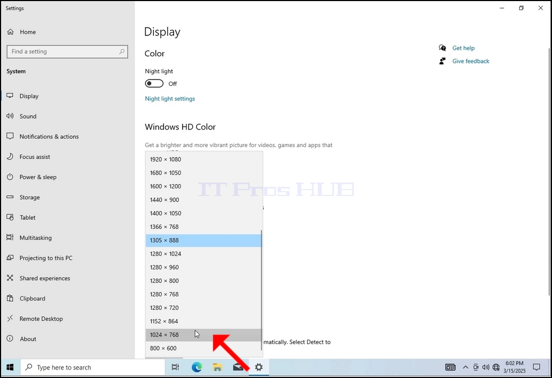
Task: Click the Shared experiences icon
Action: tap(10, 278)
